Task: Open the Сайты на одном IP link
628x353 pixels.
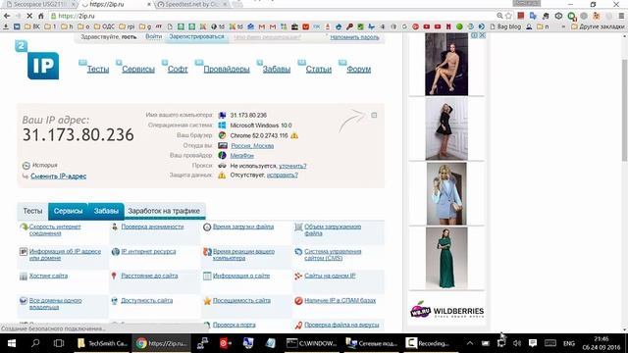Action: [x=330, y=276]
